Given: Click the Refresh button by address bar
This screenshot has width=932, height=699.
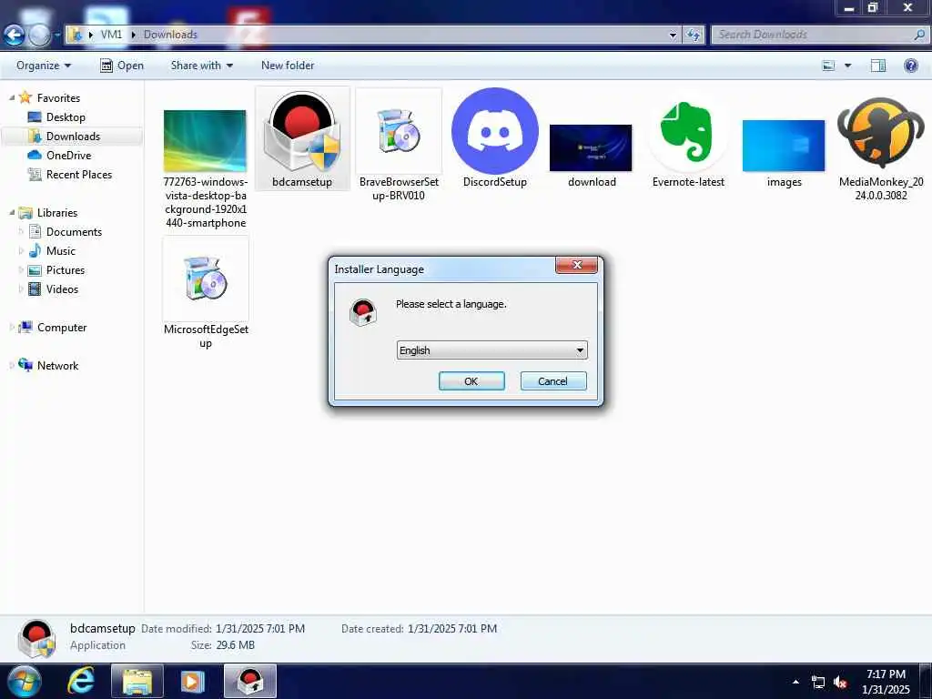Looking at the screenshot, I should click(693, 35).
